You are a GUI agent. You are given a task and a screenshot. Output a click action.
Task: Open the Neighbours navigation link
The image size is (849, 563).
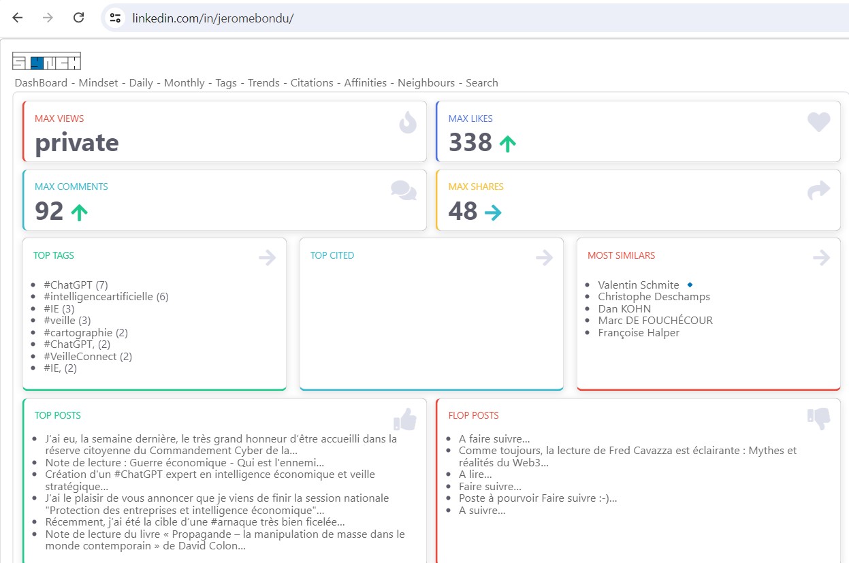(426, 83)
